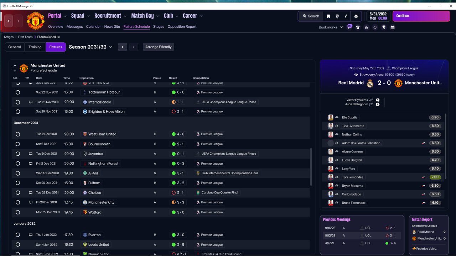Click the shirt icon in shortcuts row
The width and height of the screenshot is (456, 256).
(358, 27)
